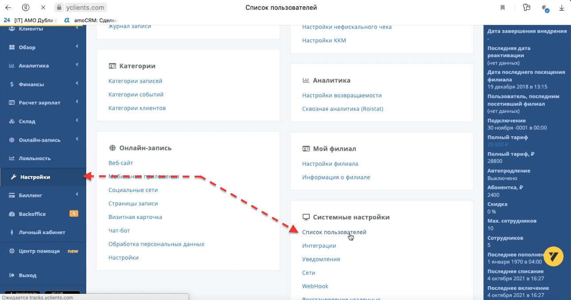Click the Склад boxes icon in sidebar
This screenshot has width=571, height=300.
point(12,121)
